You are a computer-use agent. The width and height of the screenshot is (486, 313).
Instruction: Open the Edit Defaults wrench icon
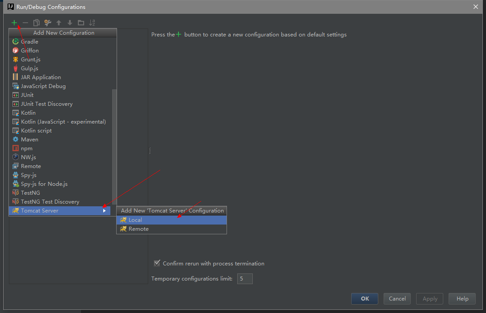tap(48, 23)
